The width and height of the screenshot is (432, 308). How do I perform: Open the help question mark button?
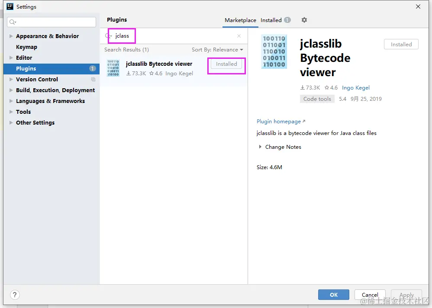(15, 295)
